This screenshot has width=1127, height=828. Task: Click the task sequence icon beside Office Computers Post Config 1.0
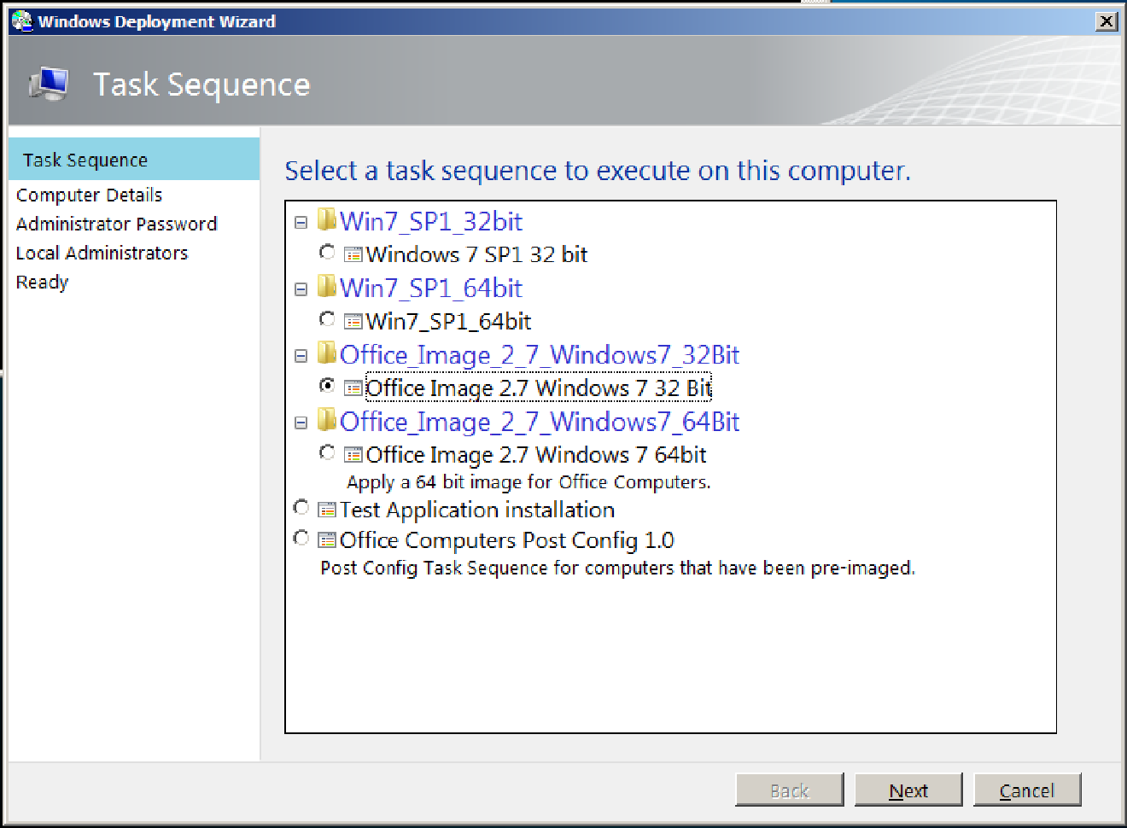click(x=325, y=539)
